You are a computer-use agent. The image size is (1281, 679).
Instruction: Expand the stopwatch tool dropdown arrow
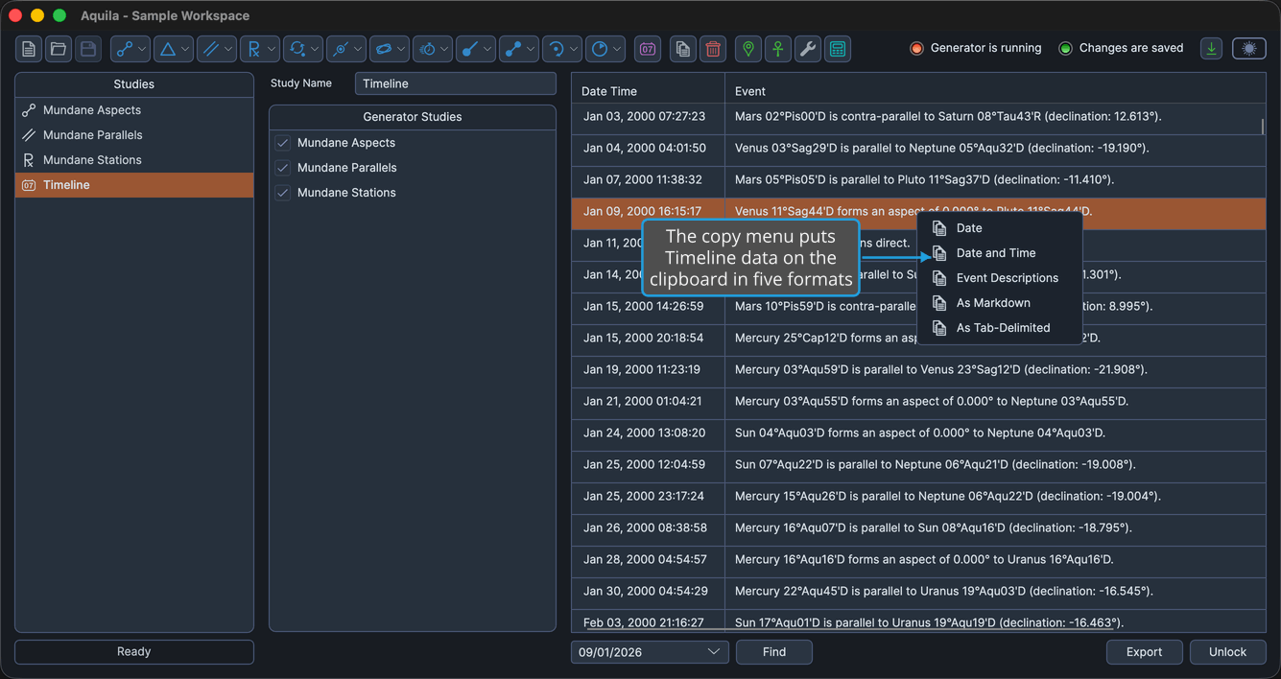pos(444,49)
